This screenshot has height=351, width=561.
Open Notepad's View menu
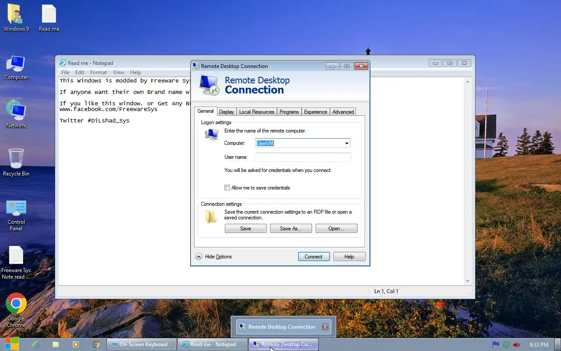pyautogui.click(x=118, y=72)
